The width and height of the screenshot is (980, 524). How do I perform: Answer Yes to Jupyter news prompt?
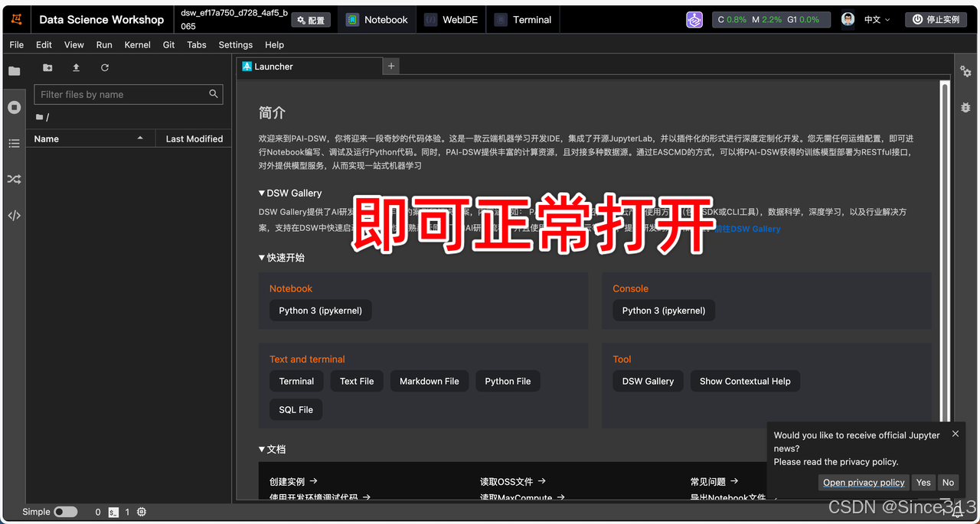tap(924, 482)
